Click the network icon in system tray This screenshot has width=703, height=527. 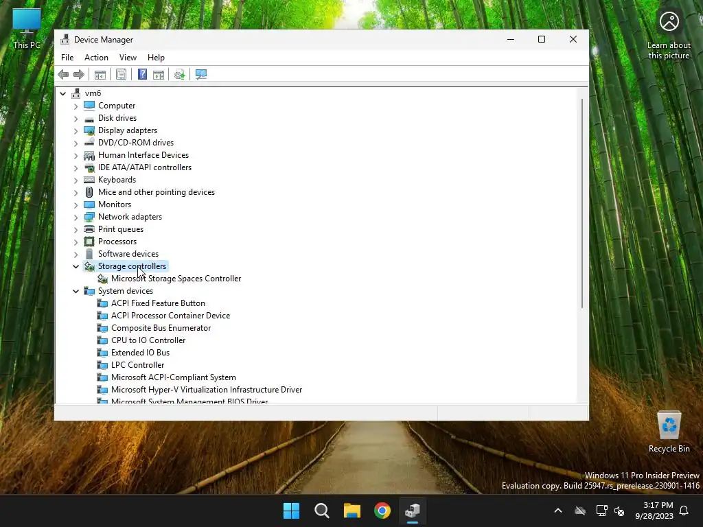(x=601, y=511)
